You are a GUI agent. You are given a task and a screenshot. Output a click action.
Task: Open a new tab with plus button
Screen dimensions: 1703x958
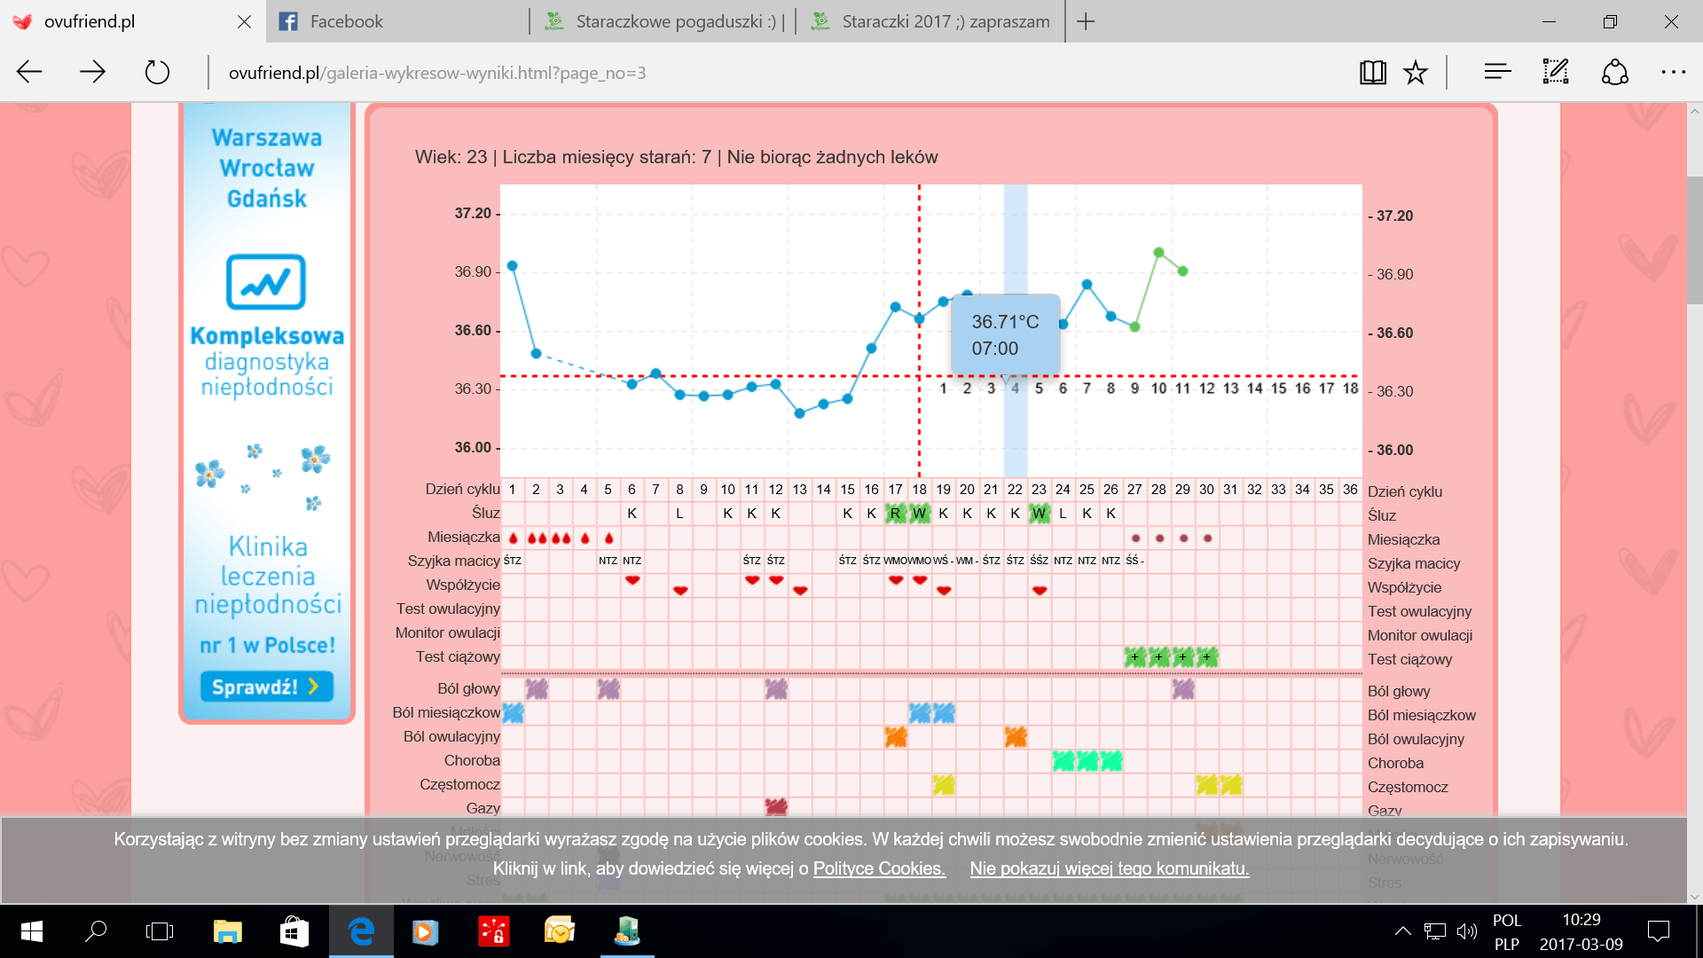pos(1086,21)
